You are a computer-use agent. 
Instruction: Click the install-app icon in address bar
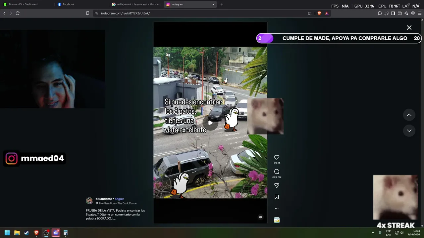coord(310,13)
